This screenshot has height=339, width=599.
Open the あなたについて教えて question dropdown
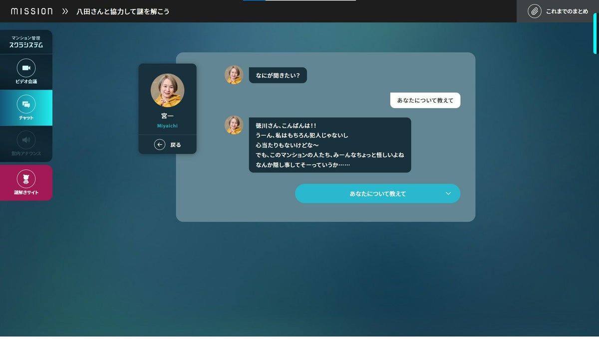coord(377,193)
